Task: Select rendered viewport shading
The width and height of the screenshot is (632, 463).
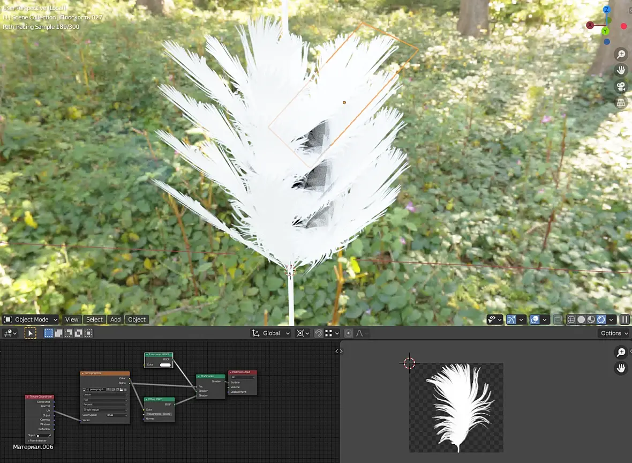Action: pyautogui.click(x=601, y=319)
